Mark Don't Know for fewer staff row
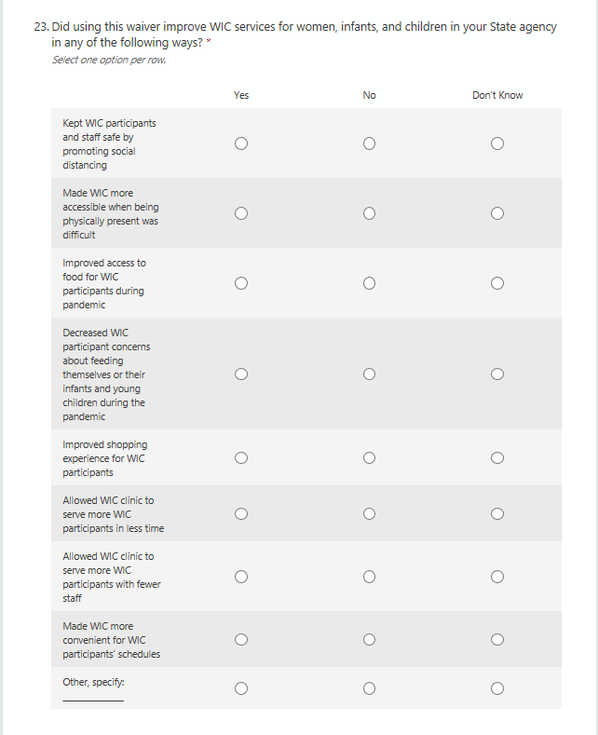Viewport: 598px width, 735px height. [x=497, y=577]
